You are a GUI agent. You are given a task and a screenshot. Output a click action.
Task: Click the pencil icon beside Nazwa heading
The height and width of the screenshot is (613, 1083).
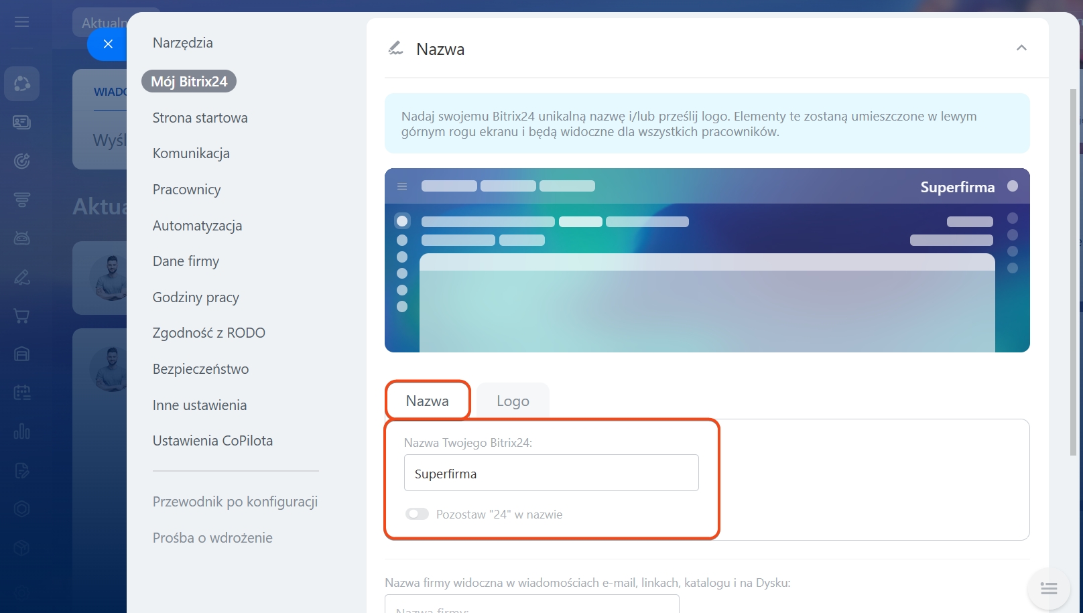tap(395, 48)
